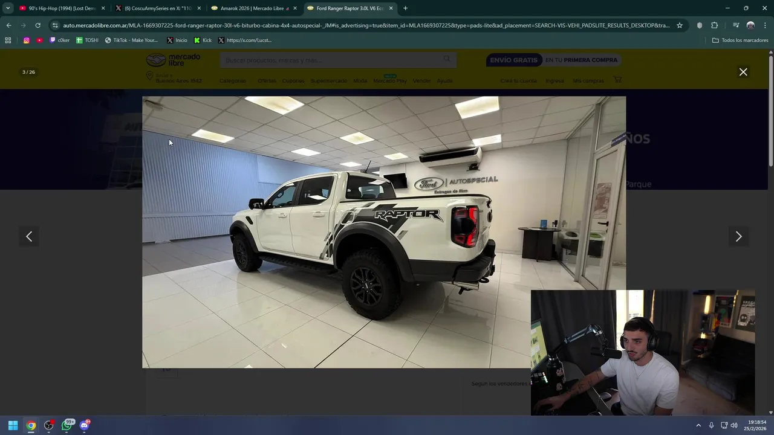Close the 90's Hip-Hop tab
This screenshot has width=774, height=435.
point(103,8)
